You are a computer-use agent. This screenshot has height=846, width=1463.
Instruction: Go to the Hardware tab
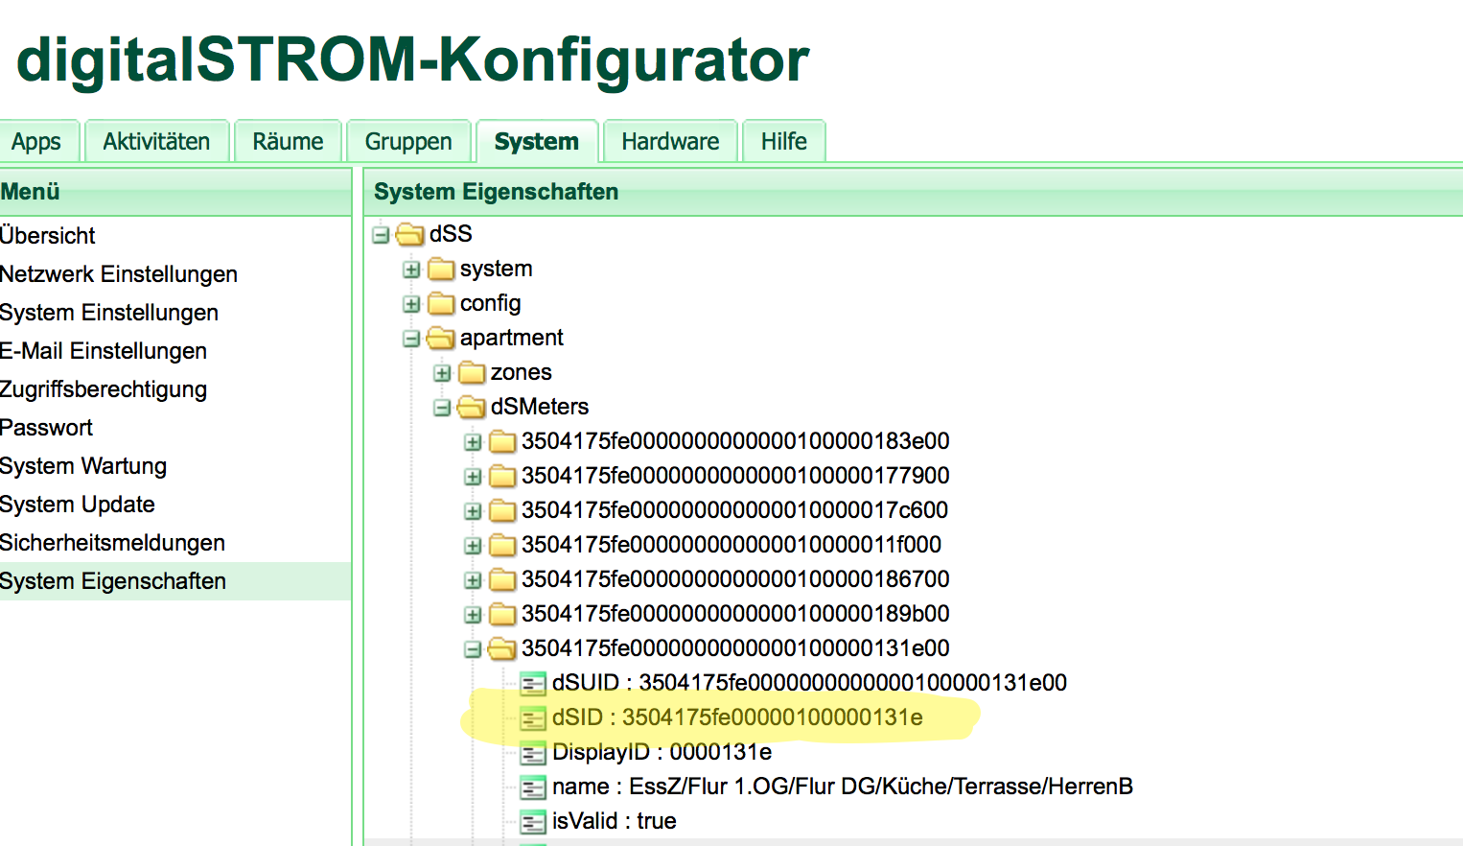pos(670,142)
